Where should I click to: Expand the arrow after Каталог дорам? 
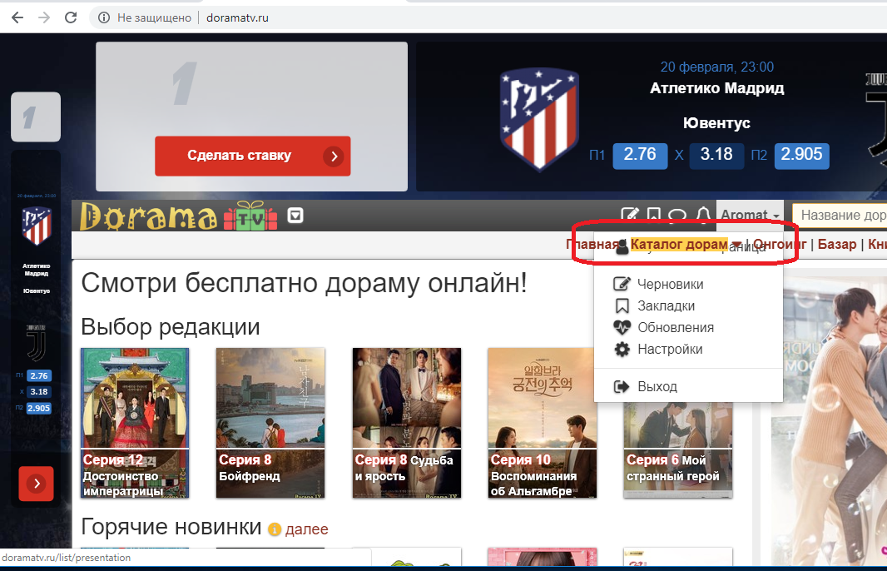pos(736,245)
